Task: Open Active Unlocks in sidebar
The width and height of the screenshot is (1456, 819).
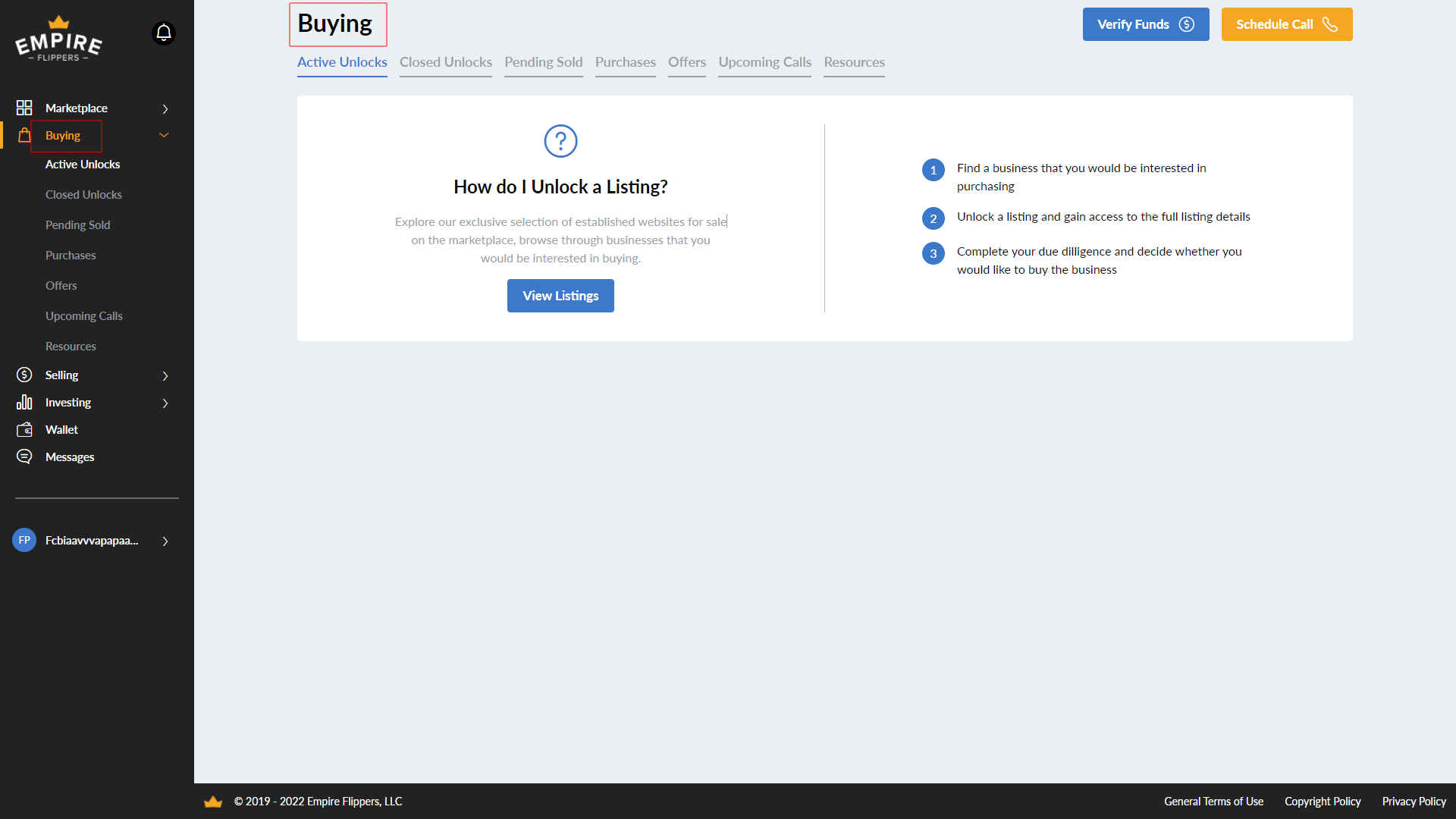Action: click(x=83, y=164)
